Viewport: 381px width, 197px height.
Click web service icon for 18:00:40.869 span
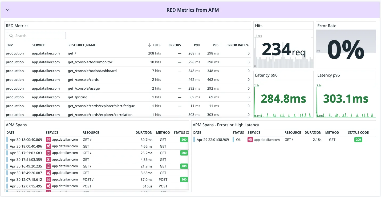(48, 140)
